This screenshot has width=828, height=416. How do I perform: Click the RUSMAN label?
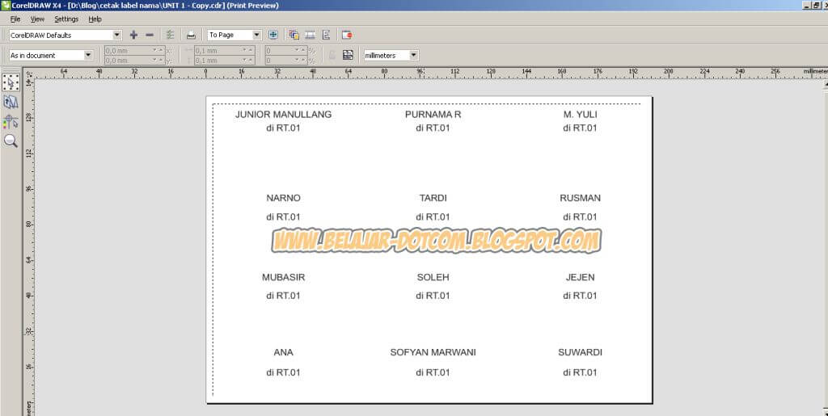pos(581,198)
